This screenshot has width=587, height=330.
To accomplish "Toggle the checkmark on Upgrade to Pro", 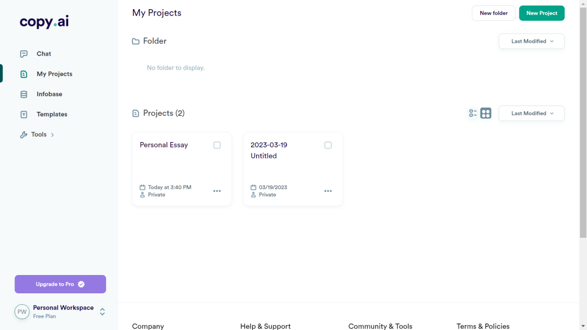I will [x=81, y=284].
